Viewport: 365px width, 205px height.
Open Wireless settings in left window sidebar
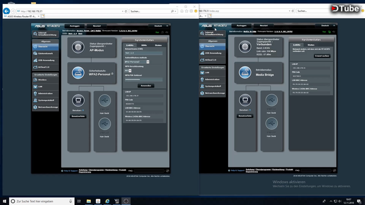tap(46, 80)
